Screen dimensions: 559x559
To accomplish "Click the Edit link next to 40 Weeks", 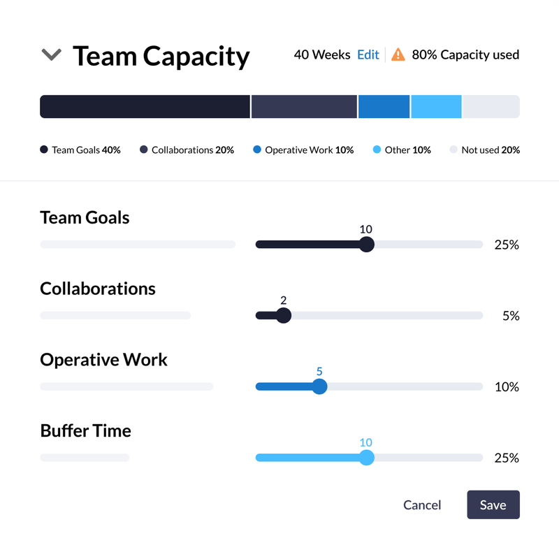I will coord(368,55).
